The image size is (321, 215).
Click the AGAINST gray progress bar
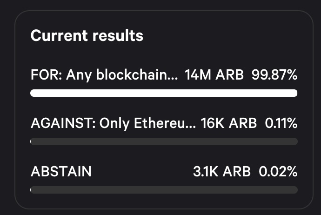pos(164,141)
